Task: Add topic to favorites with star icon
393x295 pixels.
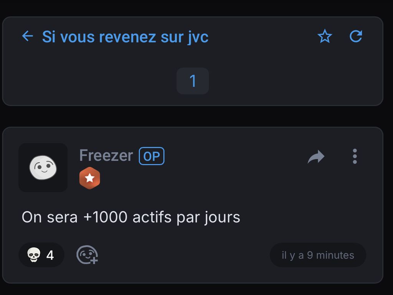Action: coord(325,36)
